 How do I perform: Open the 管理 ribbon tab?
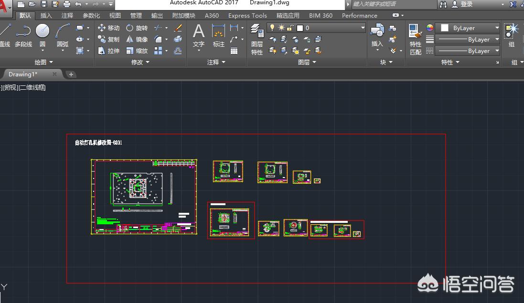[x=136, y=15]
